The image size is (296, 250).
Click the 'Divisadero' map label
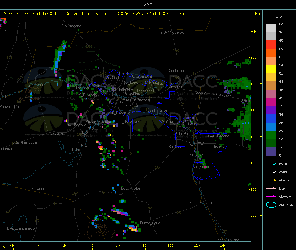(71, 26)
